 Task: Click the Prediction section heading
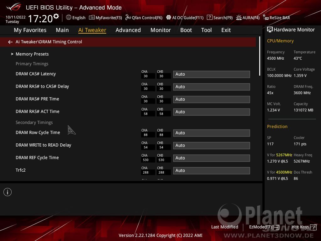pos(277,126)
